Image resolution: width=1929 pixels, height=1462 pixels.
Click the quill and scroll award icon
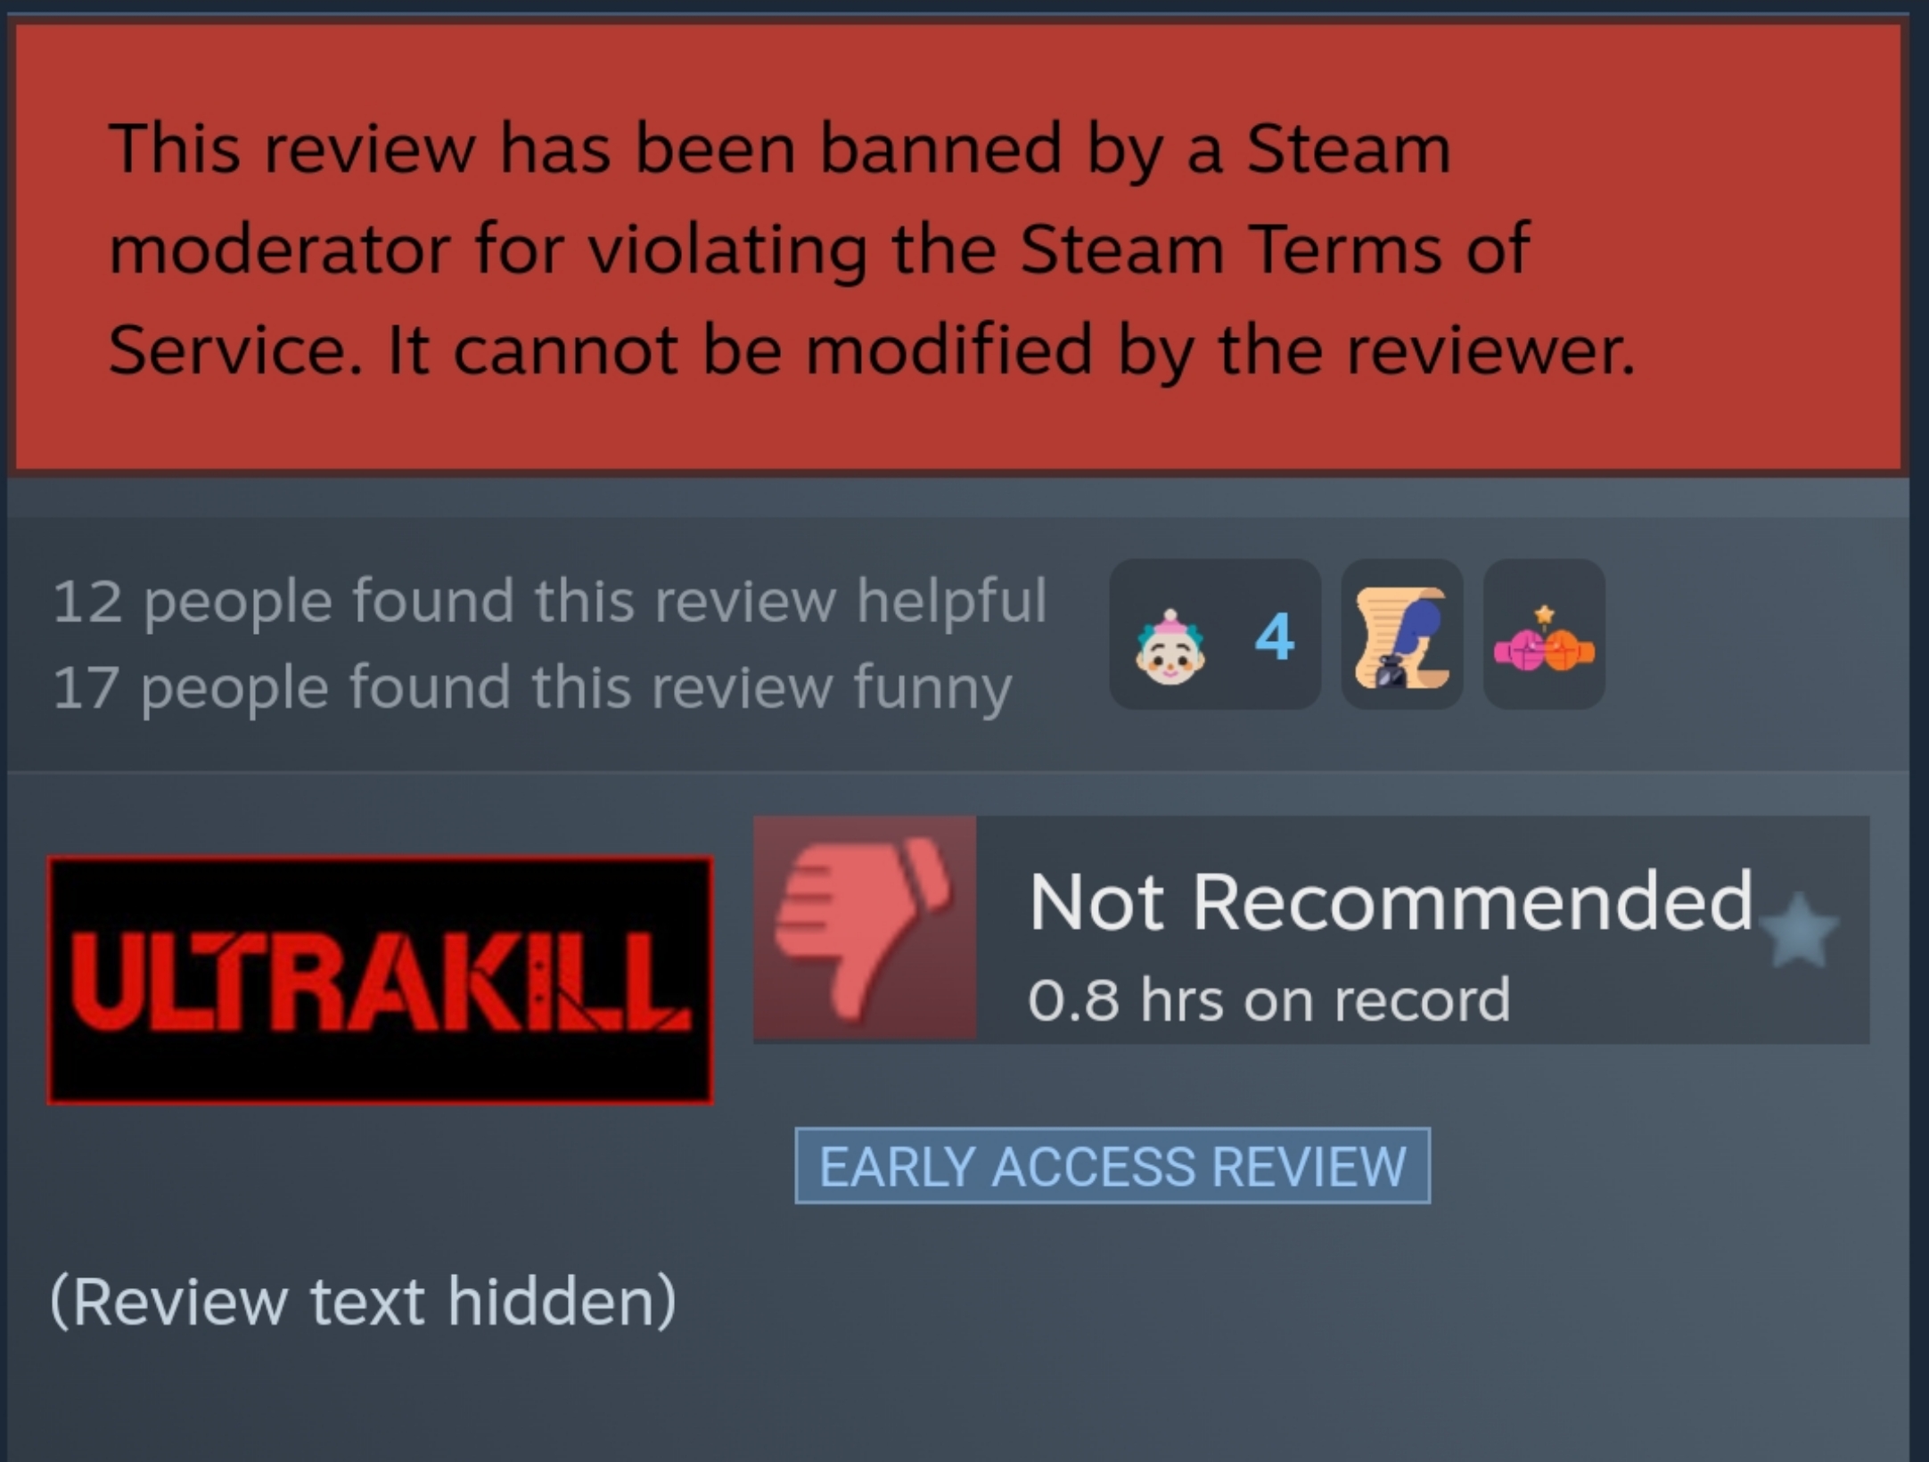click(x=1401, y=637)
